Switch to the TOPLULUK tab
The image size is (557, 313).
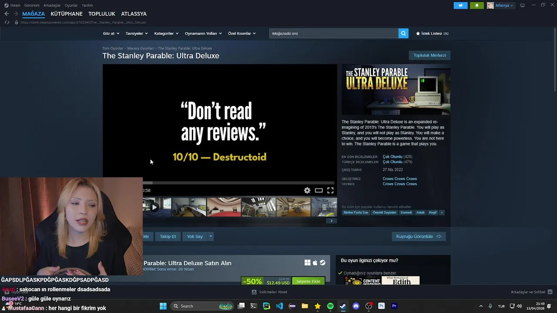point(102,14)
